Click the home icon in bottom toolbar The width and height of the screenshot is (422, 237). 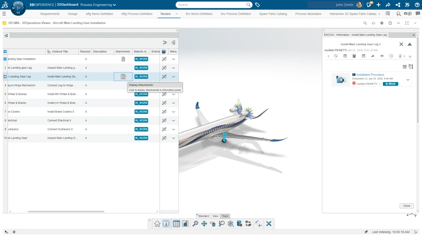157,223
